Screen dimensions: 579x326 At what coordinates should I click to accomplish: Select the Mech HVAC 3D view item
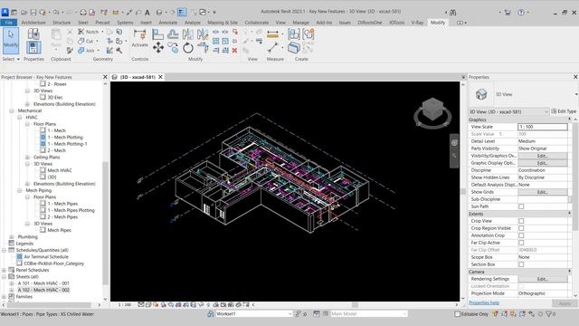click(x=60, y=171)
